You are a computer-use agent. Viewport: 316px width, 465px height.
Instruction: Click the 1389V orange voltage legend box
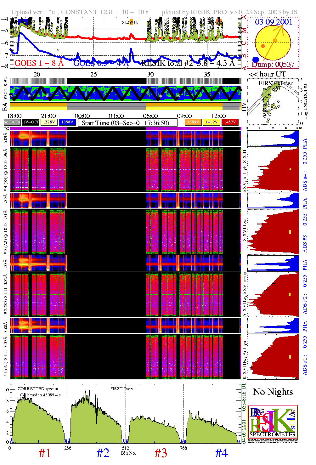tap(193, 122)
